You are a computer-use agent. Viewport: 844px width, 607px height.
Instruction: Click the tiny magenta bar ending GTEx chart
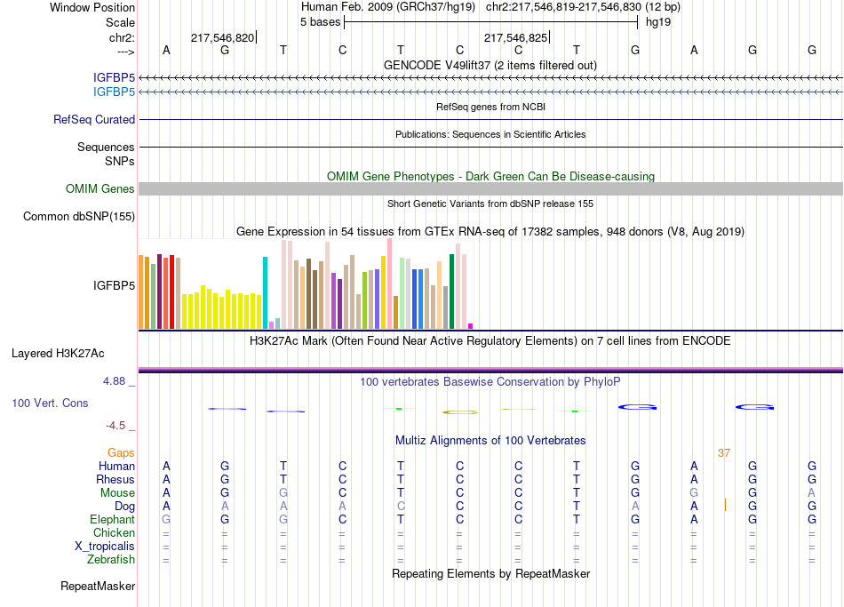pyautogui.click(x=471, y=326)
